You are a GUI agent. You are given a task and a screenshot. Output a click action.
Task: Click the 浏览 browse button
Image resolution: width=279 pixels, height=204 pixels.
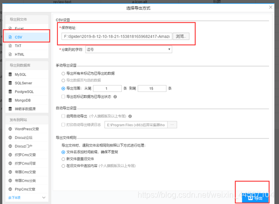point(181,36)
